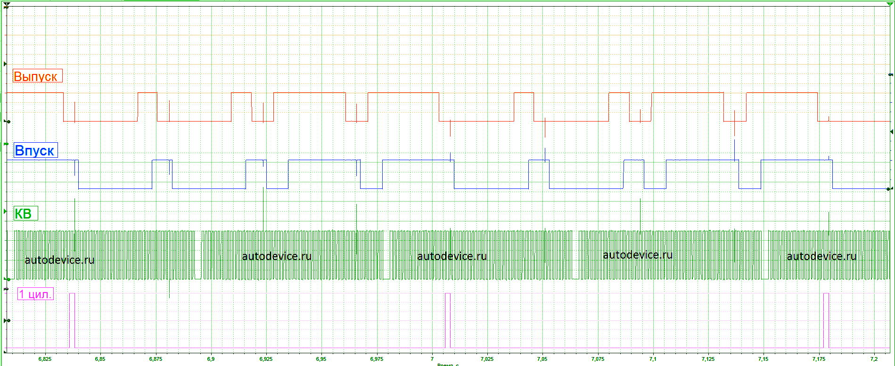The image size is (895, 366).
Task: Select the green КВ channel label
Action: 25,213
